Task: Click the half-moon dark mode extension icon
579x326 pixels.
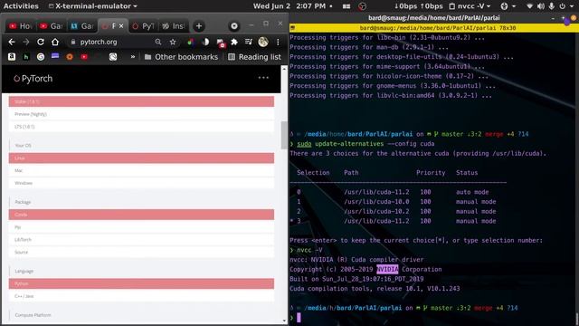Action: [205, 43]
